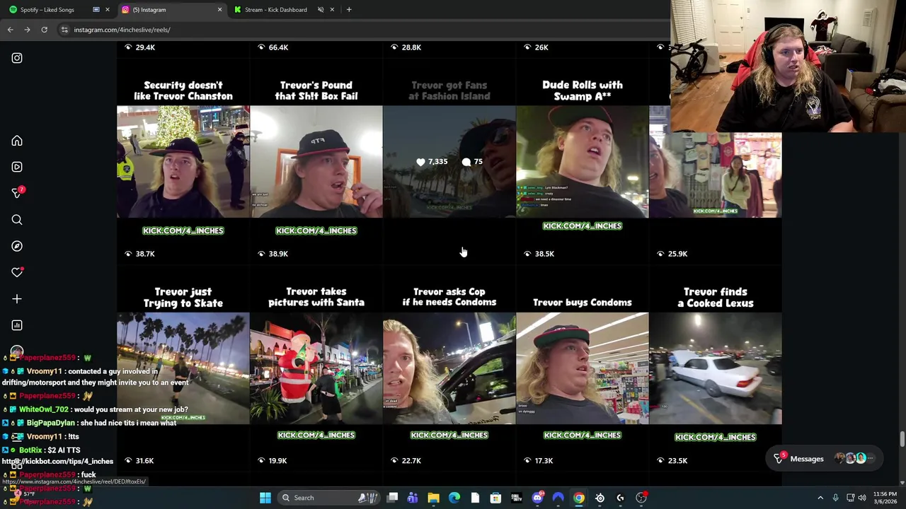906x509 pixels.
Task: Go forward in browser history
Action: click(x=27, y=30)
